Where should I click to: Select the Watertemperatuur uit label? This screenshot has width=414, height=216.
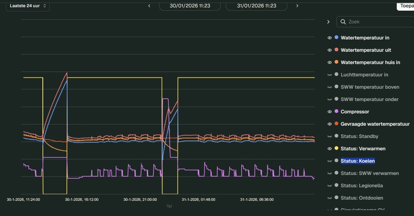[x=366, y=50]
